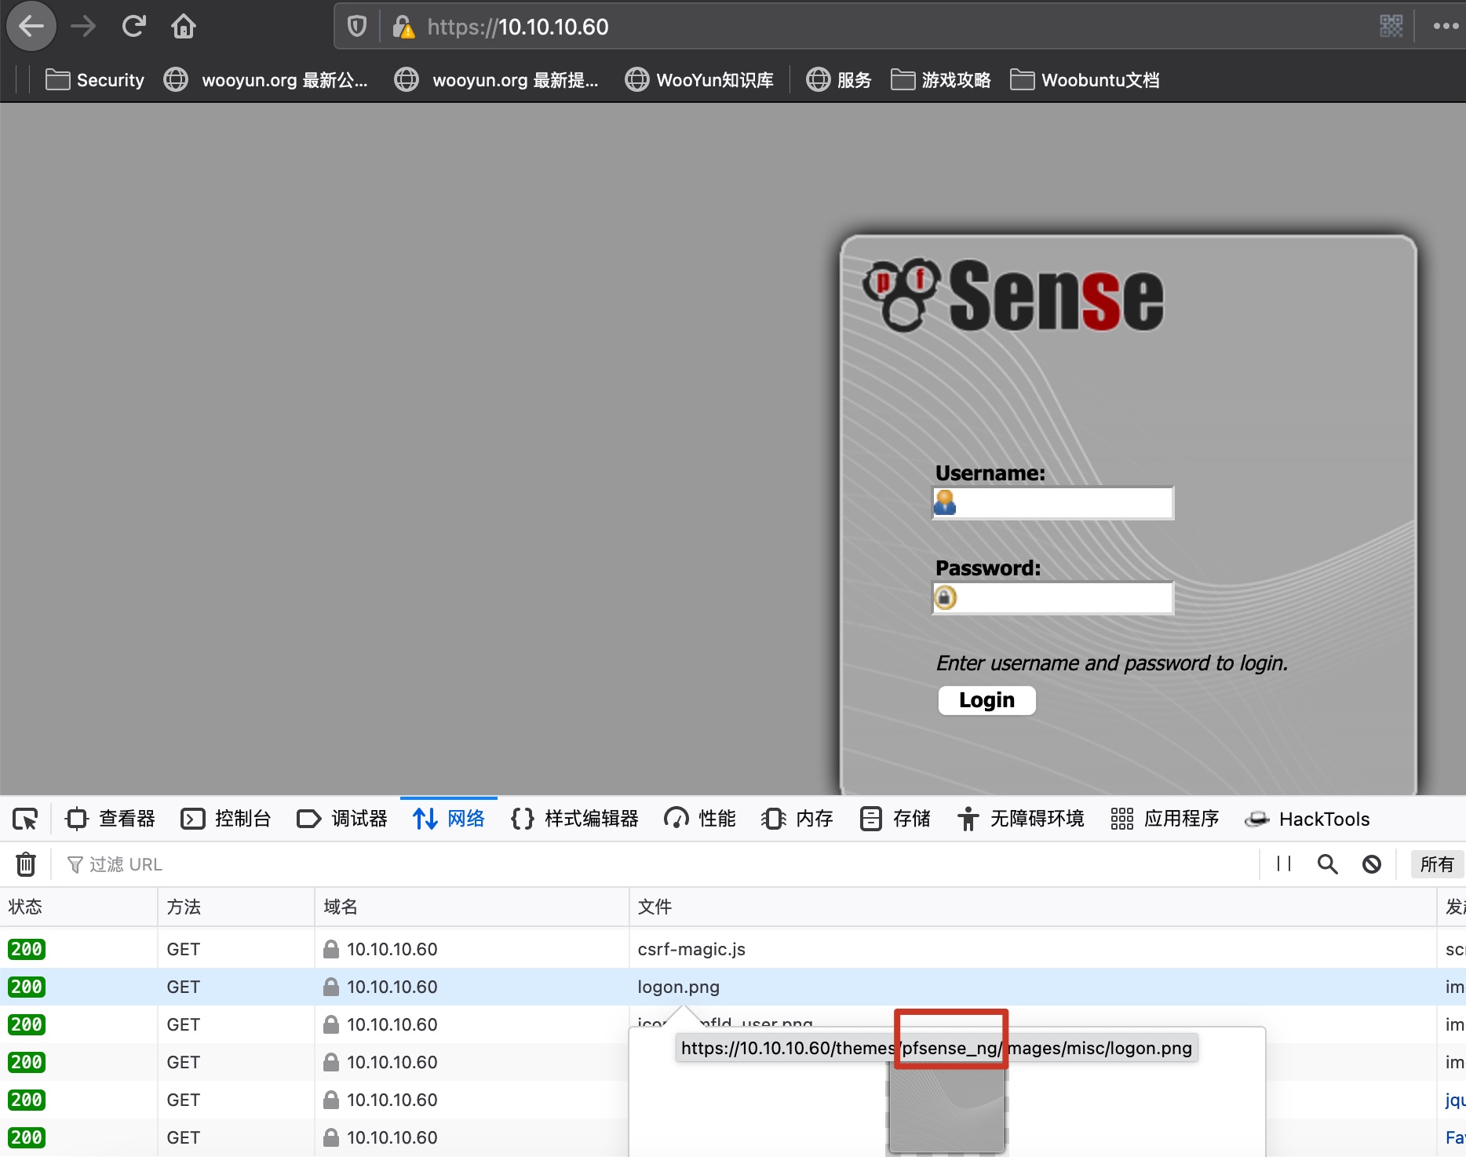Open the tracking protection shield icon
This screenshot has height=1157, width=1466.
[357, 27]
